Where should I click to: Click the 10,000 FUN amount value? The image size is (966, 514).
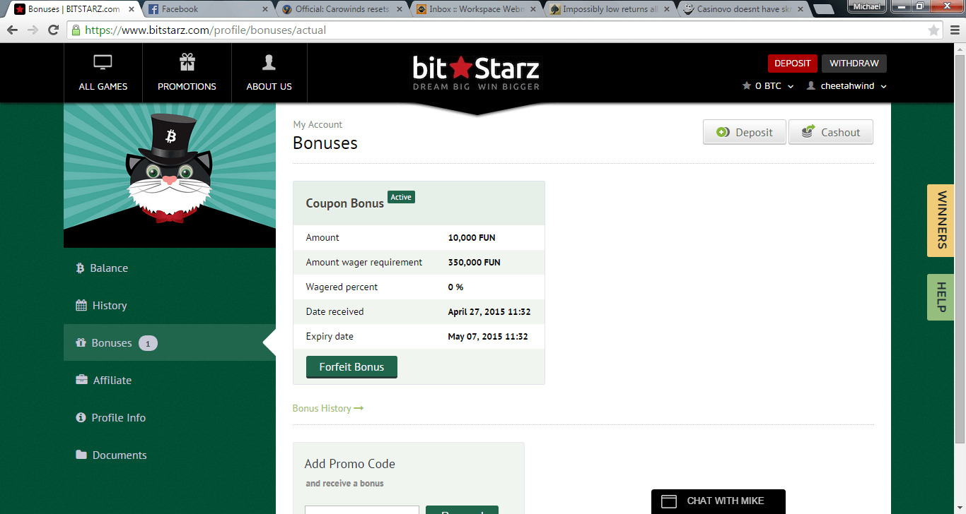click(472, 238)
